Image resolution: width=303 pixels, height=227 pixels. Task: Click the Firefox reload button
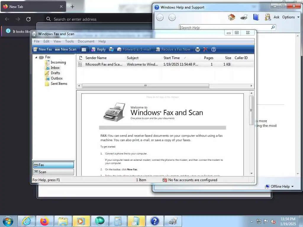[x=28, y=19]
